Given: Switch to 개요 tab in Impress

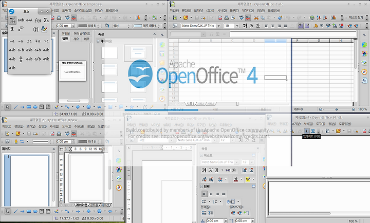Looking at the screenshot, I should coord(76,39).
